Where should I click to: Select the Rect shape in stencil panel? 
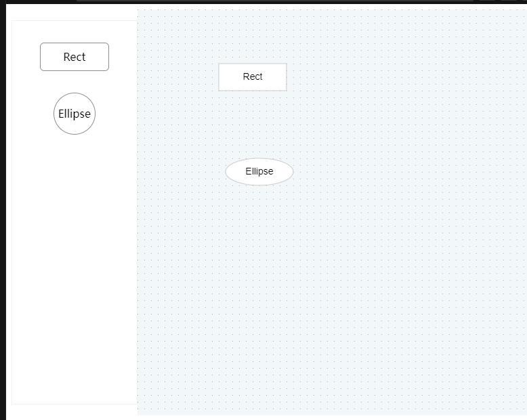point(75,57)
